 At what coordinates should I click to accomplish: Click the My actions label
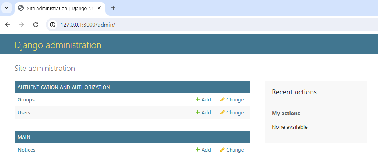pyautogui.click(x=286, y=113)
